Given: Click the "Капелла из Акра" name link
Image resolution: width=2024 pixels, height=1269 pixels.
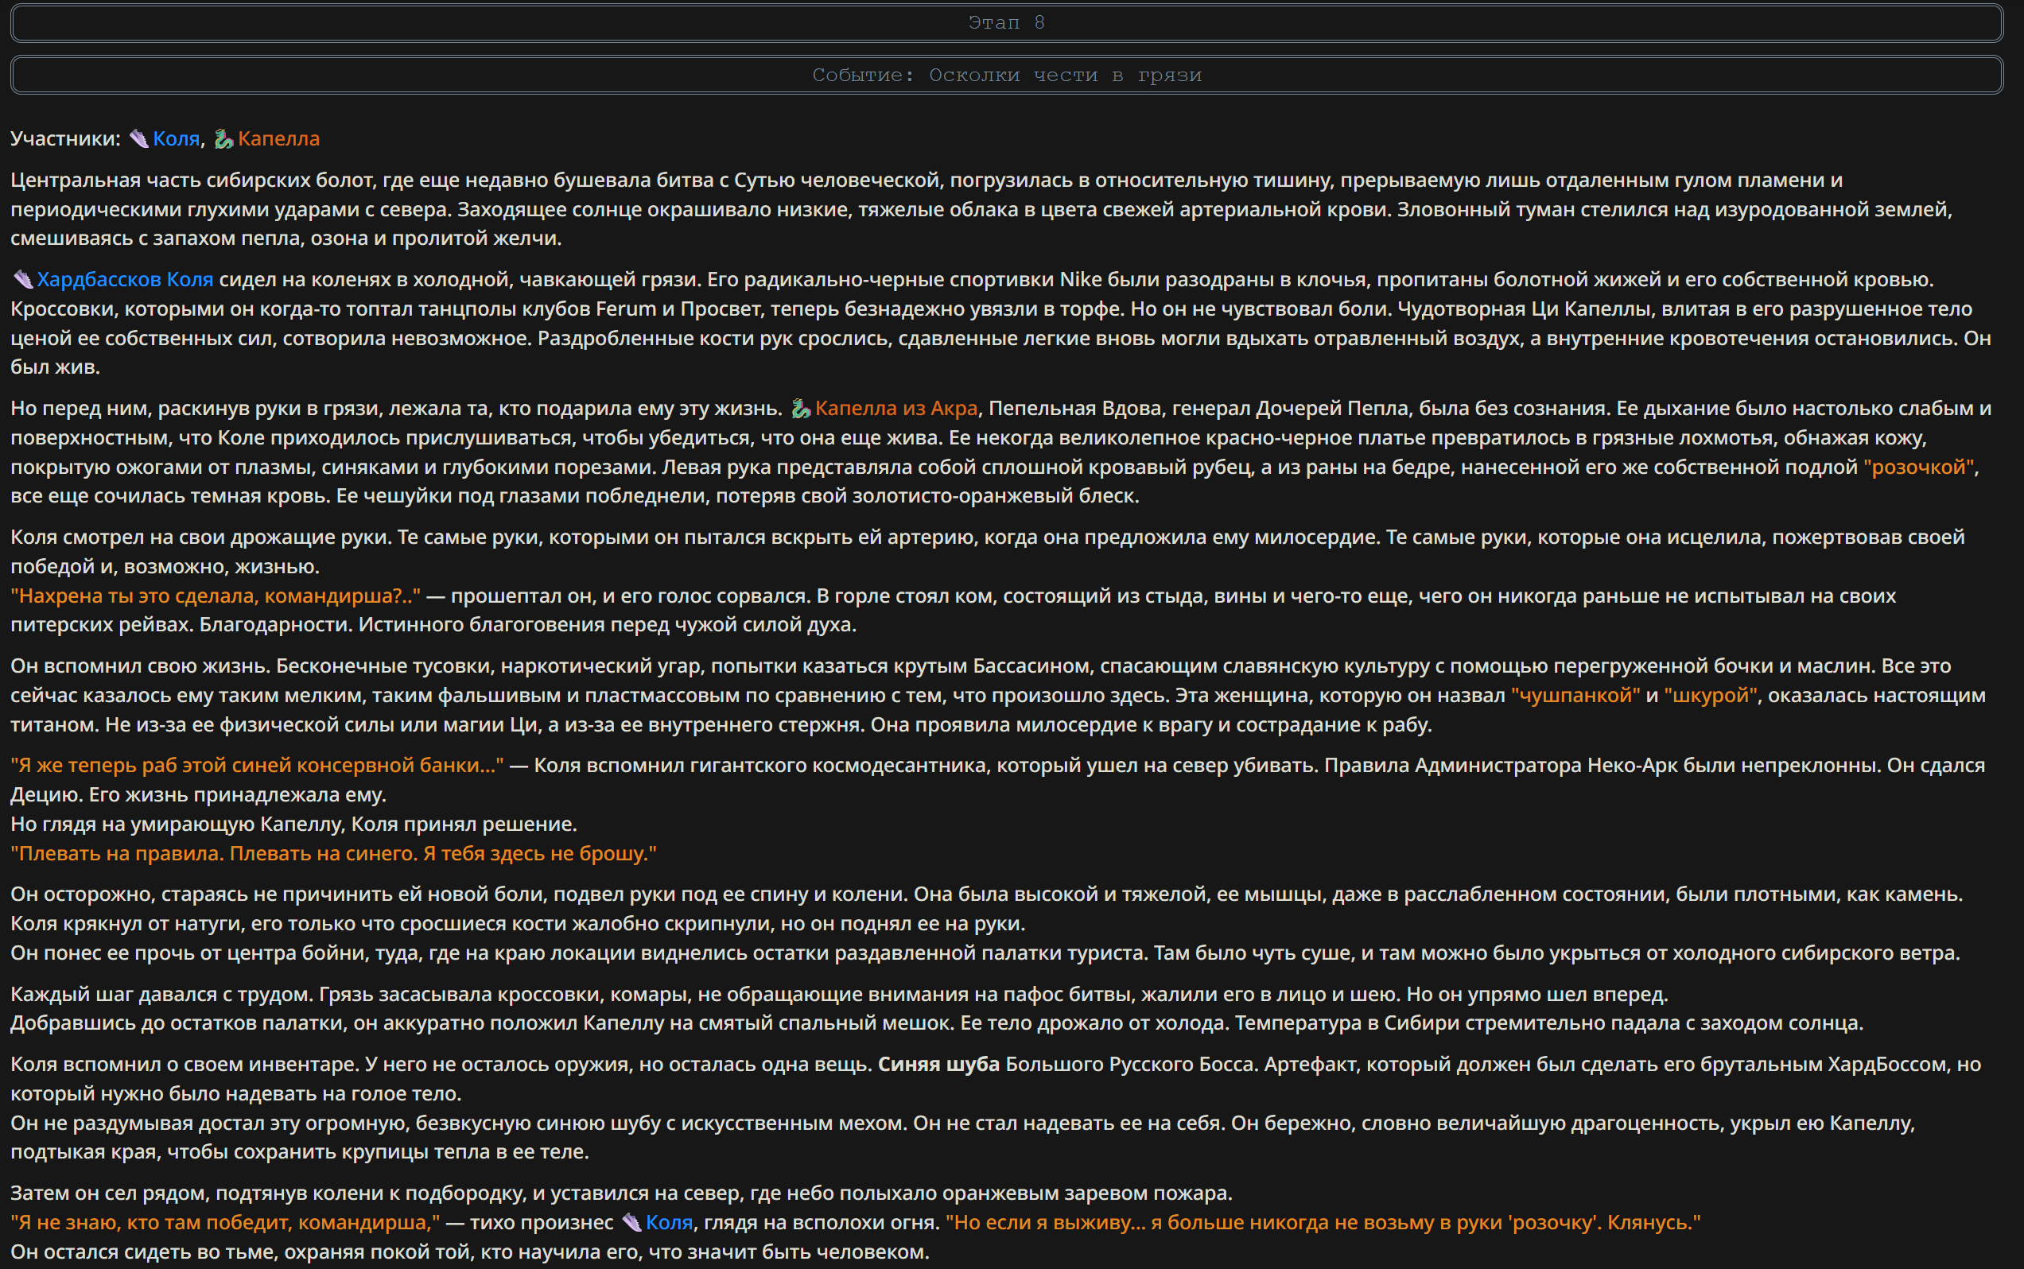Looking at the screenshot, I should coord(896,409).
